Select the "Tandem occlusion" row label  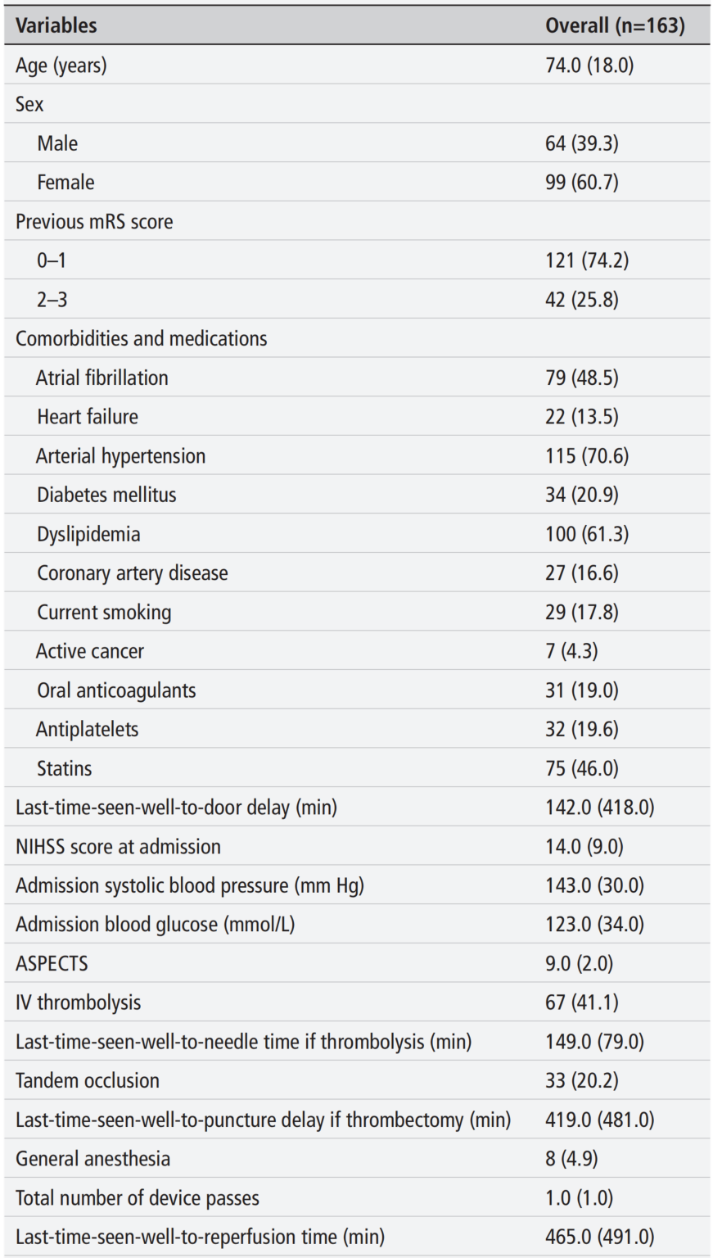point(88,1080)
